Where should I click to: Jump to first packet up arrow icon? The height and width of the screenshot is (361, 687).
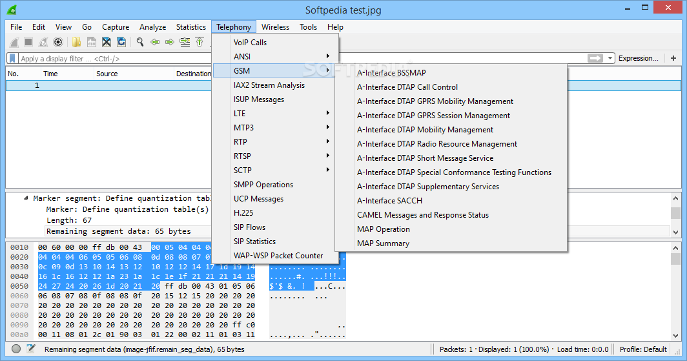coord(200,42)
